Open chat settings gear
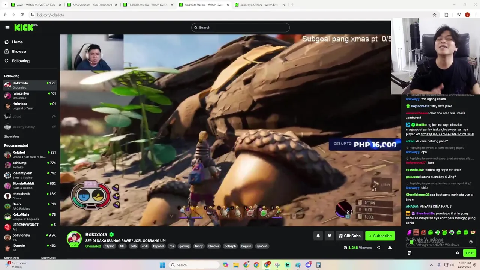This screenshot has height=270, width=480. pyautogui.click(x=457, y=253)
